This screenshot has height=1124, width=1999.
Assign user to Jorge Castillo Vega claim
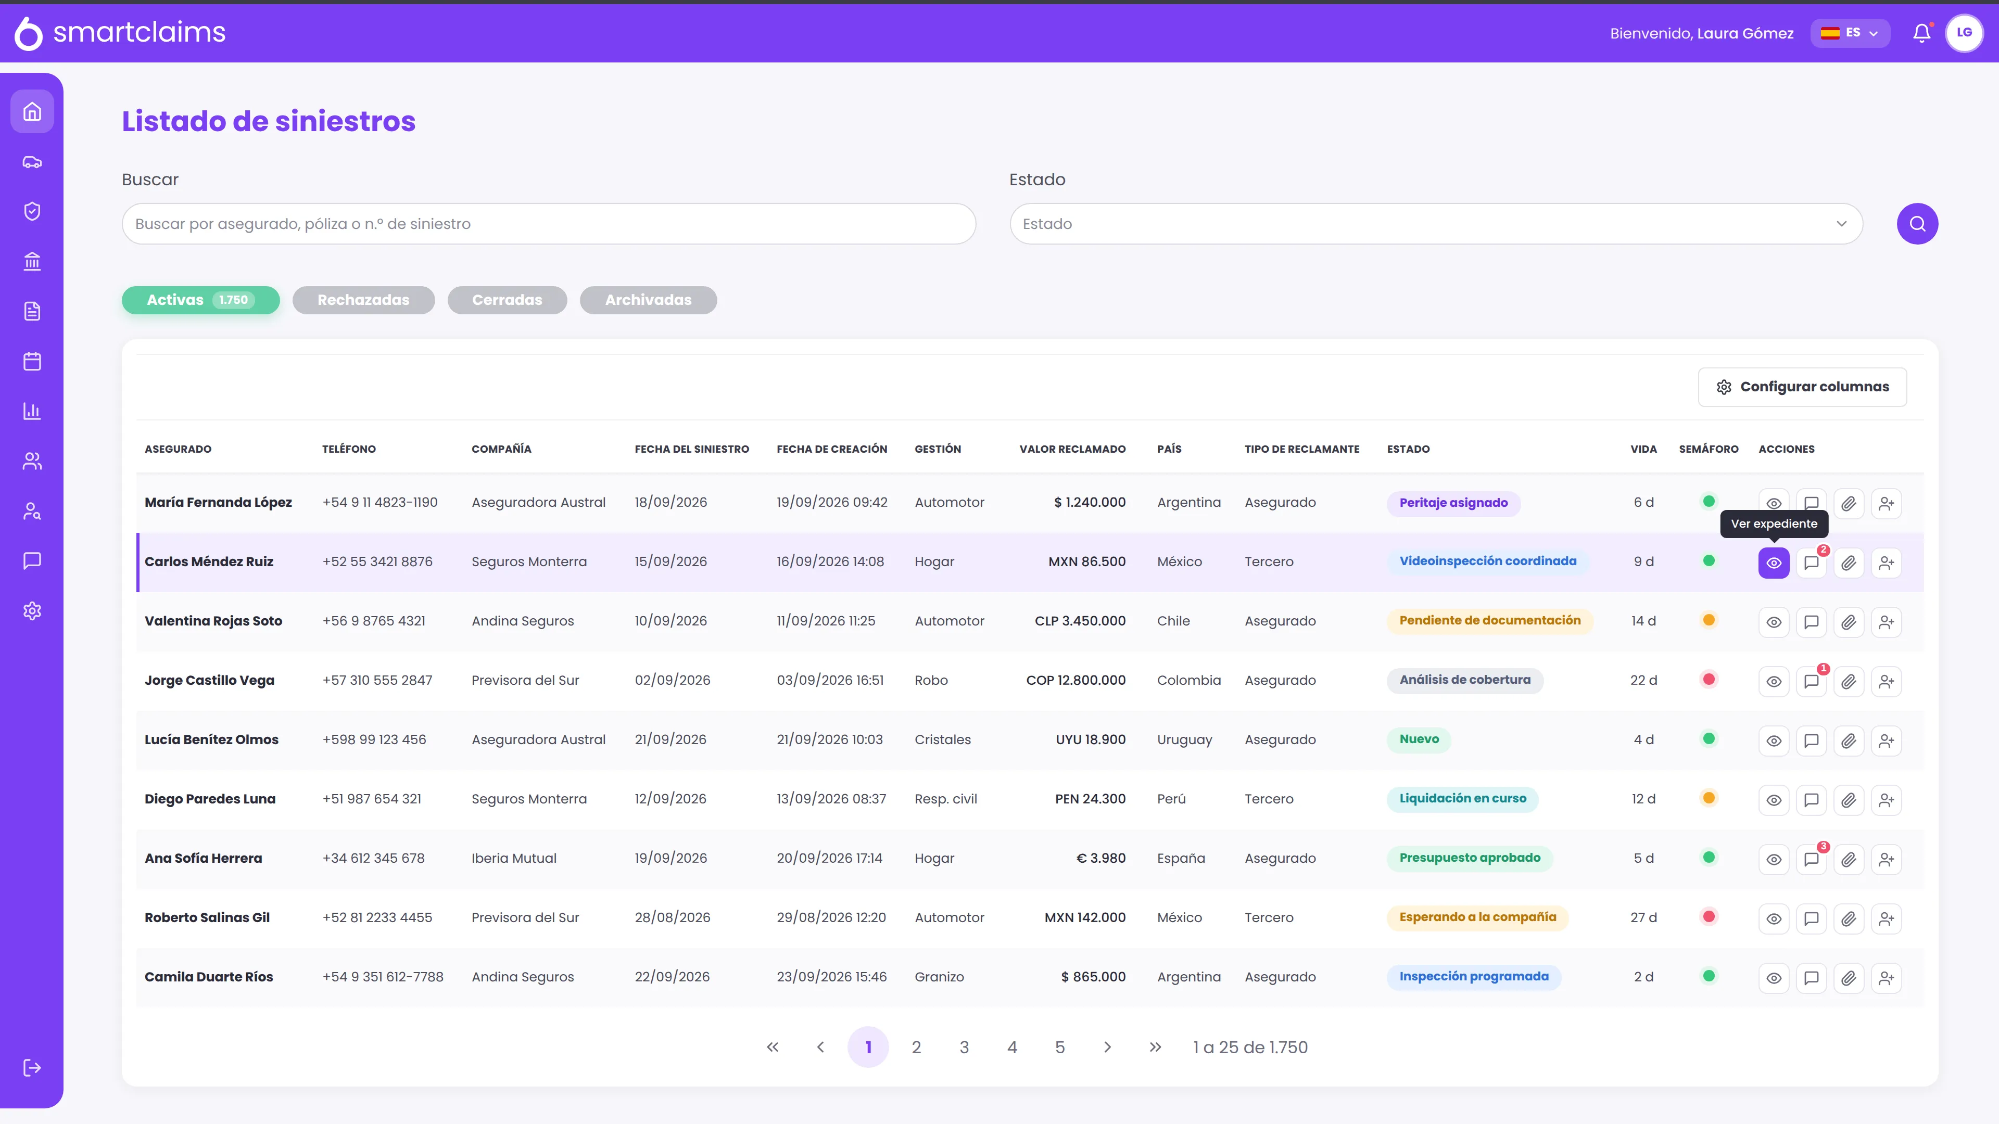coord(1886,681)
